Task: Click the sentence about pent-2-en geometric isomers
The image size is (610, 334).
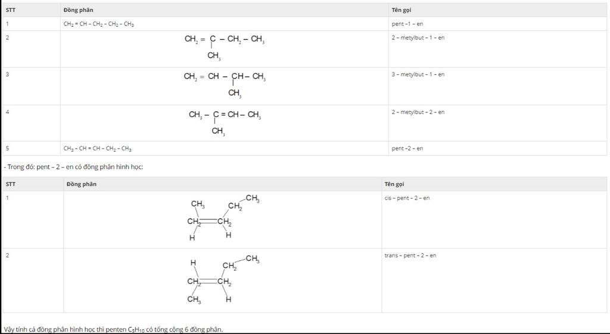Action: pyautogui.click(x=73, y=167)
